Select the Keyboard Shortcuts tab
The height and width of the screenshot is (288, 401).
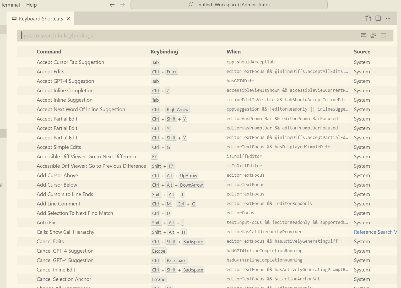point(41,19)
